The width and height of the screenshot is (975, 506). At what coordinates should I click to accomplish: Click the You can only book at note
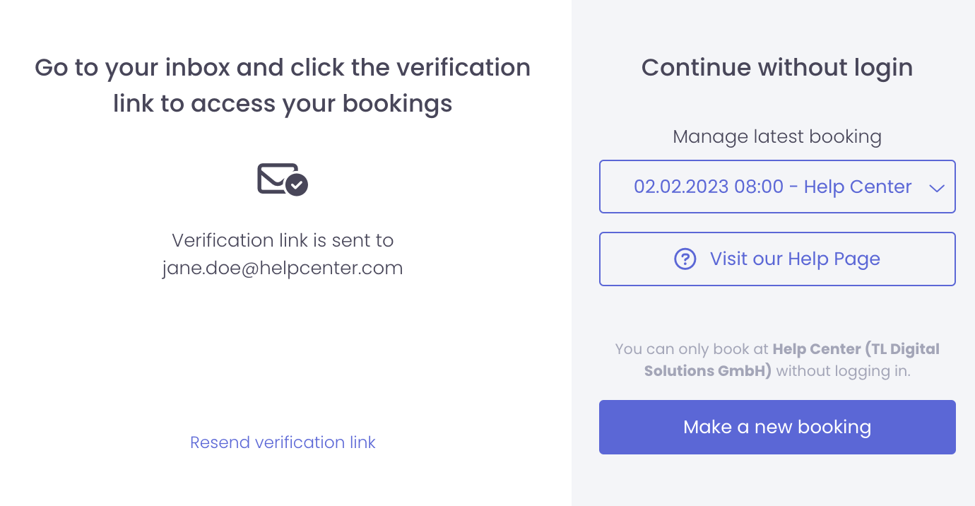point(692,349)
